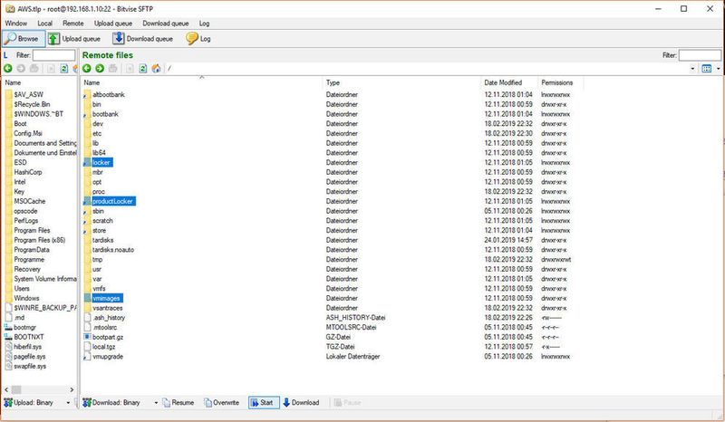The image size is (725, 422).
Task: Show the Log toolbar view
Action: pyautogui.click(x=198, y=39)
